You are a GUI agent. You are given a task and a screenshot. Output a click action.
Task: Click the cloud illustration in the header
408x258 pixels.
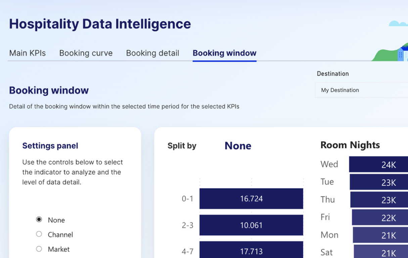398,23
